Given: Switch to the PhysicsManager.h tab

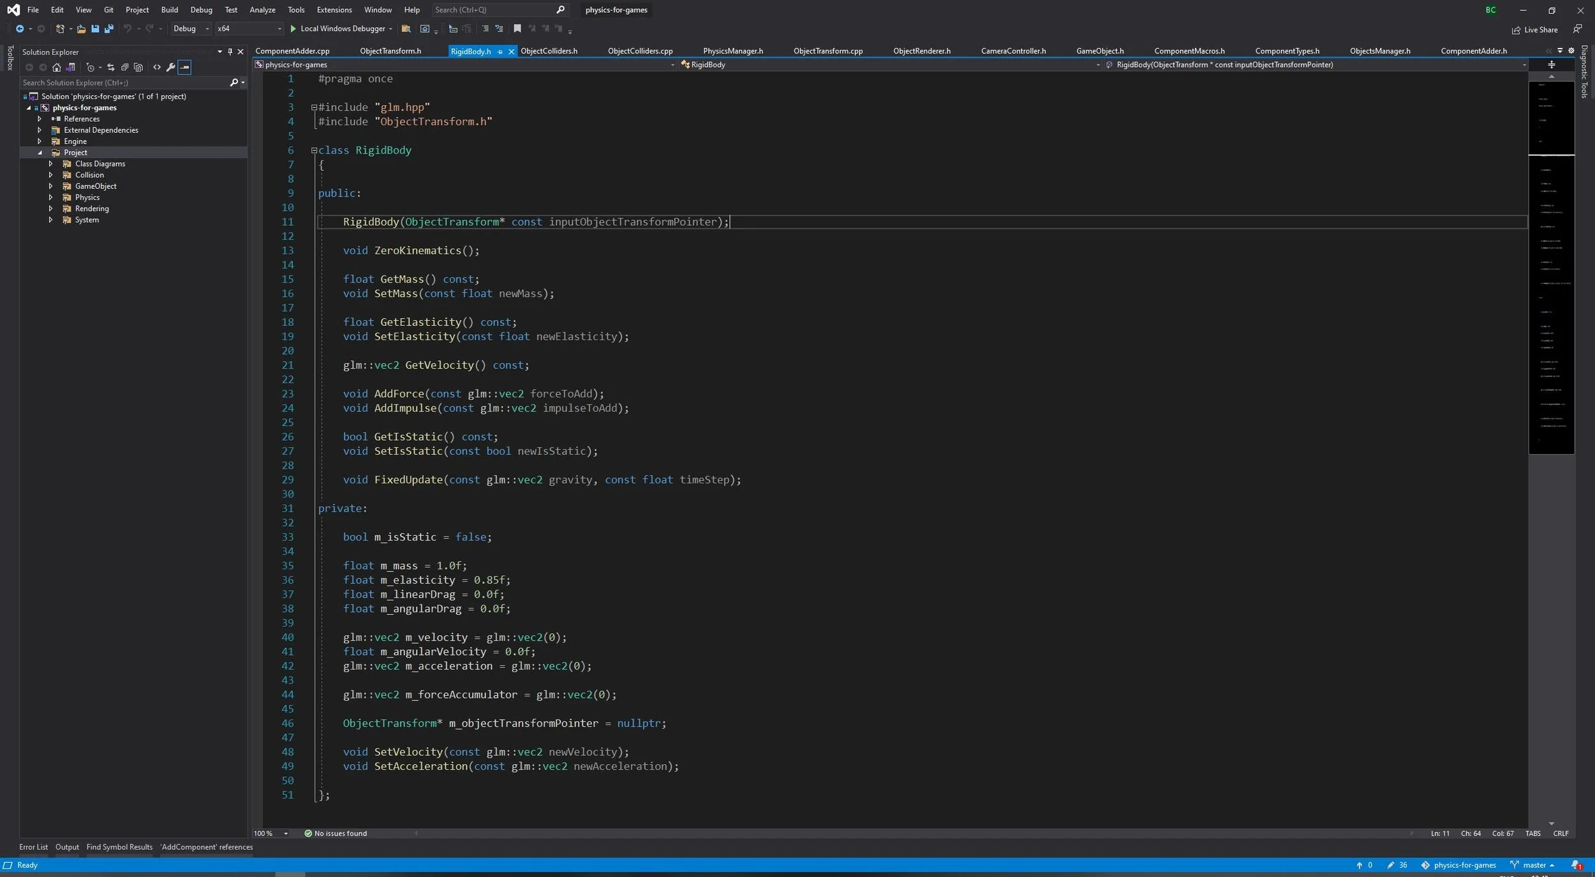Looking at the screenshot, I should (x=732, y=51).
